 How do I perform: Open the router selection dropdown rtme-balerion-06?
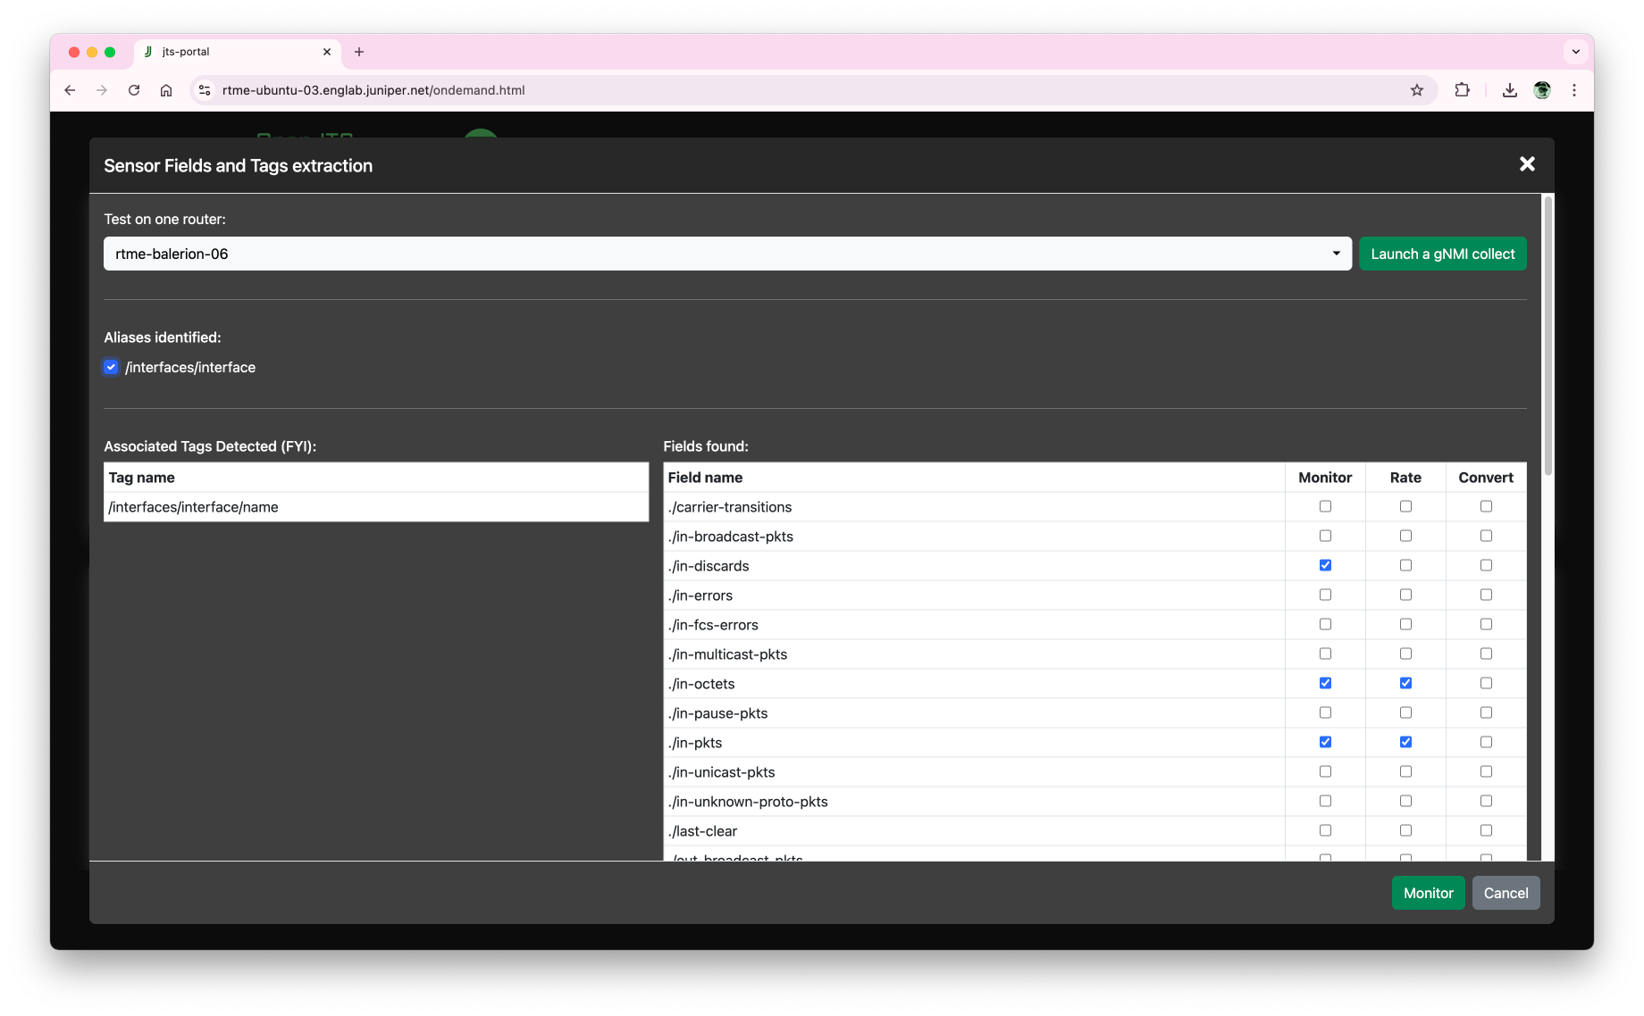click(726, 254)
